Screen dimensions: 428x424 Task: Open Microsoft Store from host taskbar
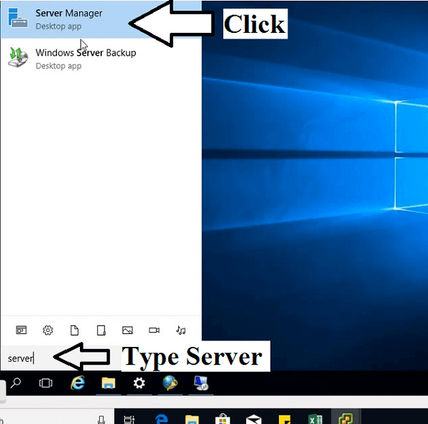coord(223,419)
